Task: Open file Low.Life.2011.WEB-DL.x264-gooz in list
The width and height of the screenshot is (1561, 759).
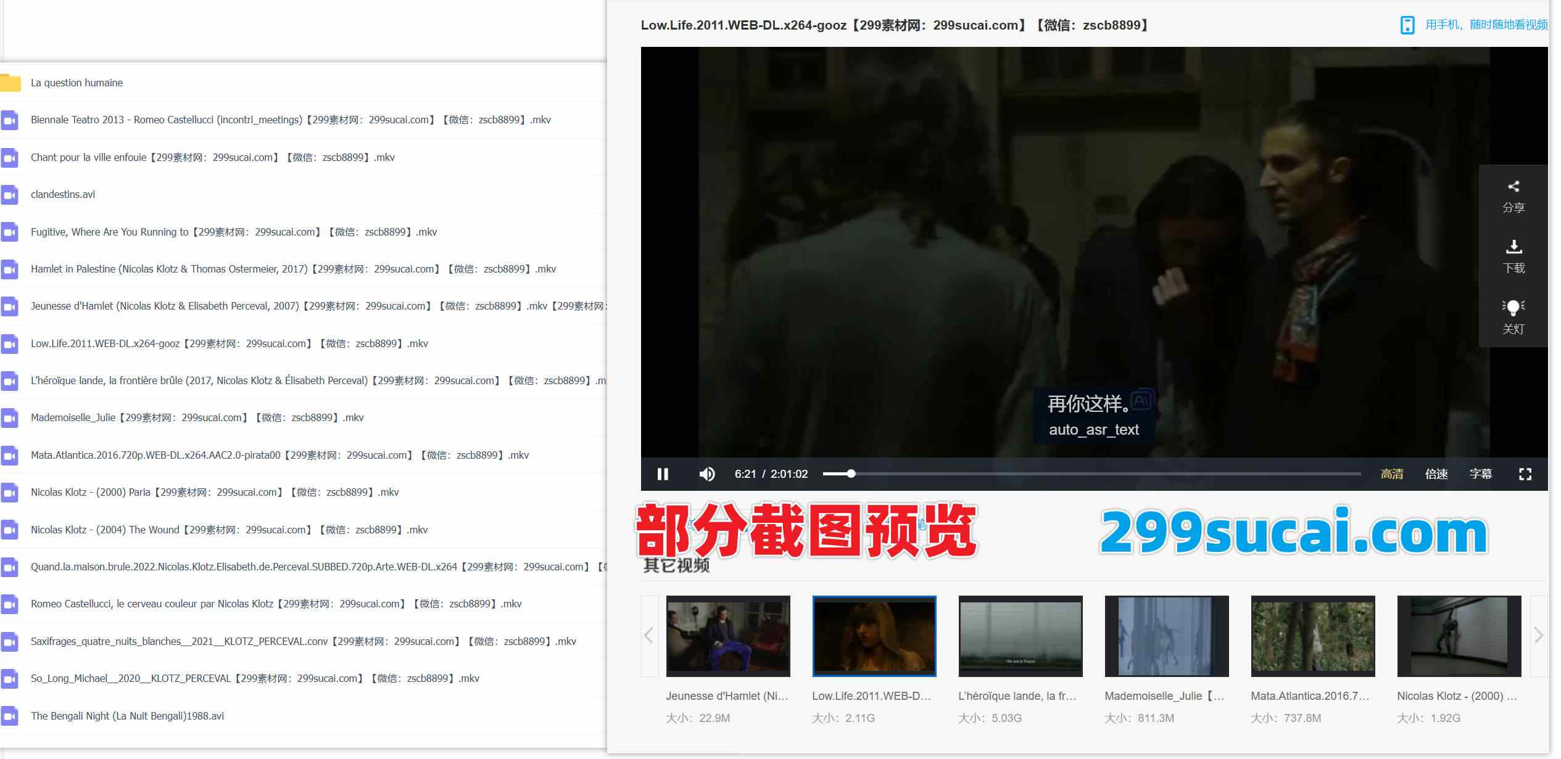Action: point(230,343)
